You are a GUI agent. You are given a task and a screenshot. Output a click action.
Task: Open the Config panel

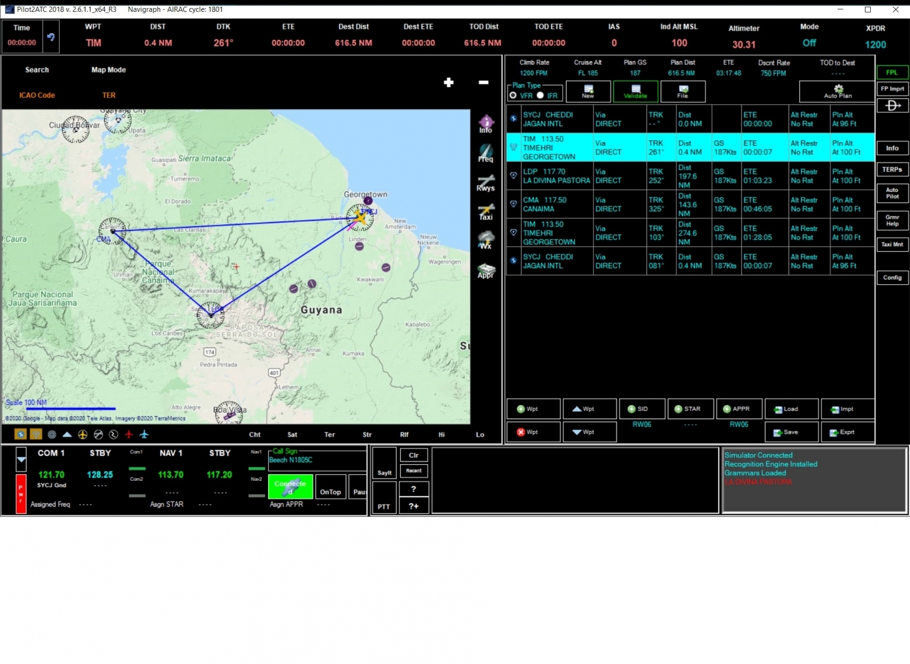tap(892, 278)
